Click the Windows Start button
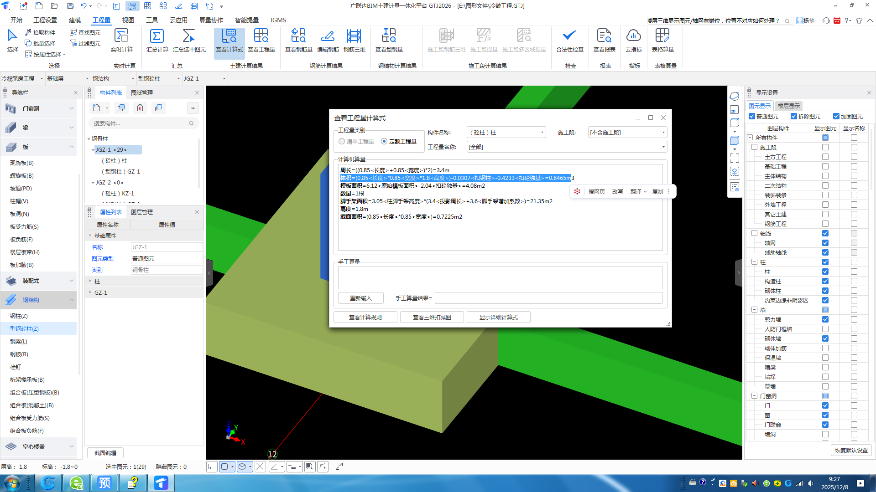The height and width of the screenshot is (492, 876). [12, 483]
